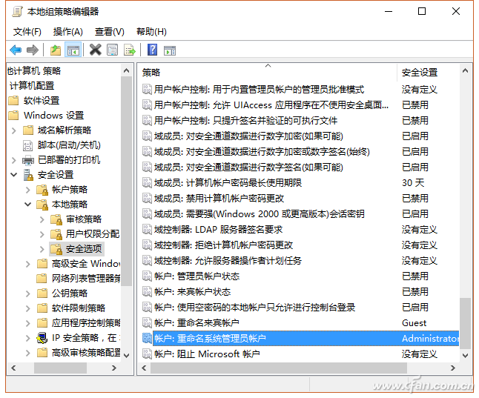
Task: Select the 应用程序控制策略 tree item
Action: (x=86, y=323)
